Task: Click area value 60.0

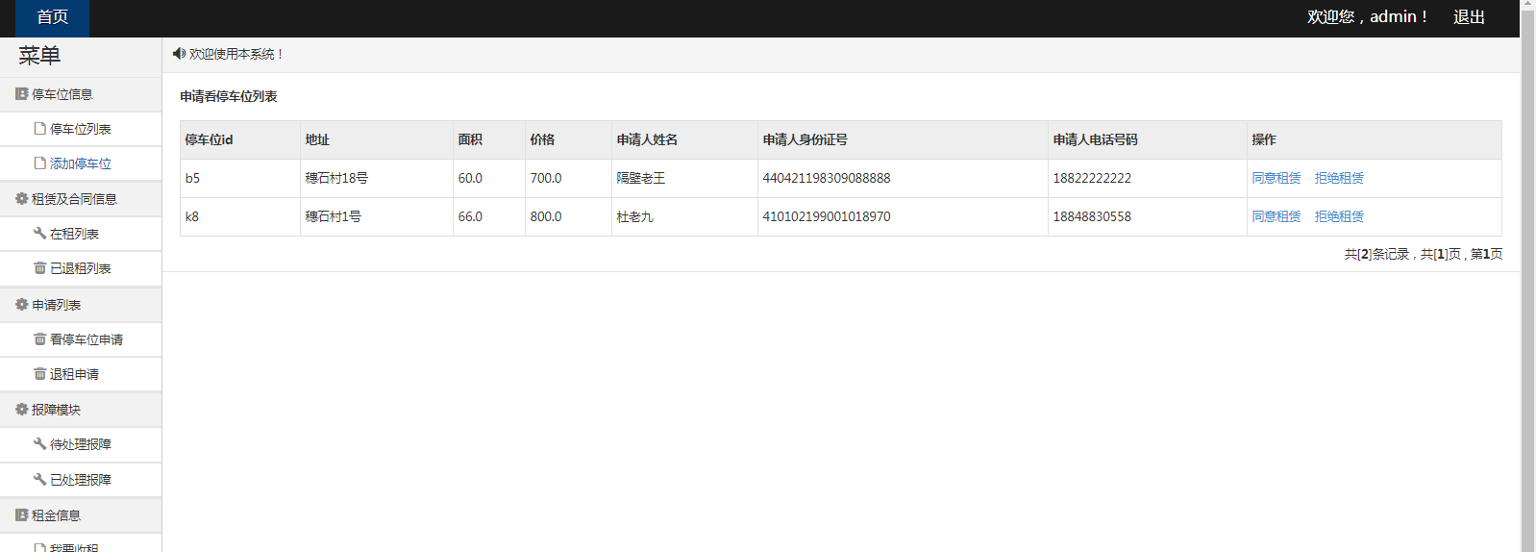Action: coord(470,179)
